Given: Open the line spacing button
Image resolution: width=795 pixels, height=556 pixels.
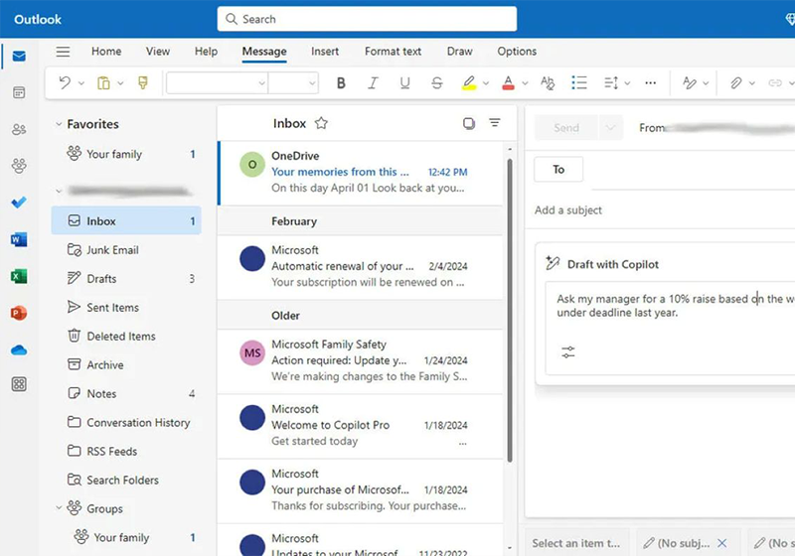Looking at the screenshot, I should pos(611,82).
